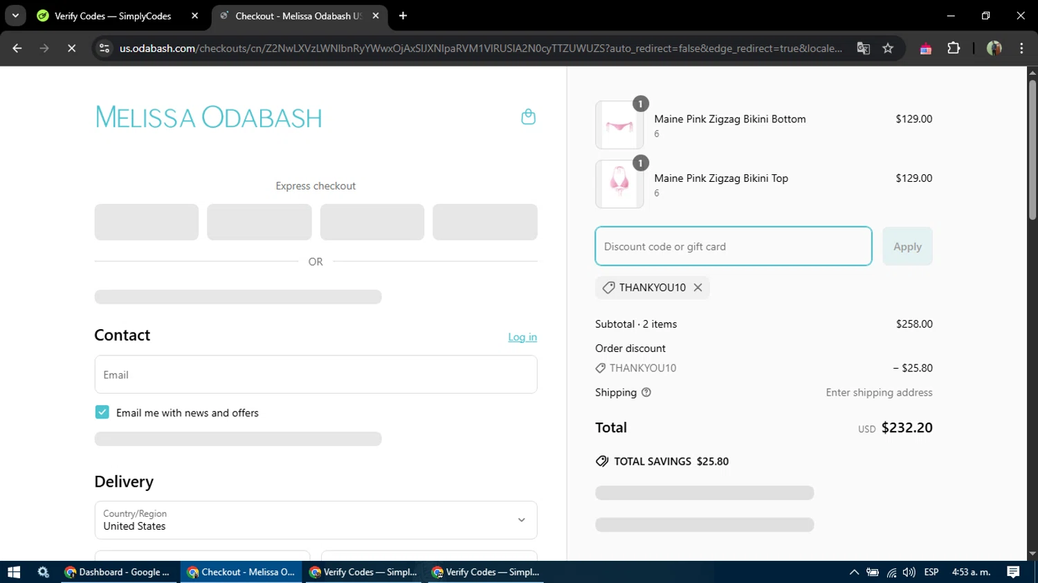Bookmark this page with the star icon
The image size is (1038, 583).
pos(888,48)
